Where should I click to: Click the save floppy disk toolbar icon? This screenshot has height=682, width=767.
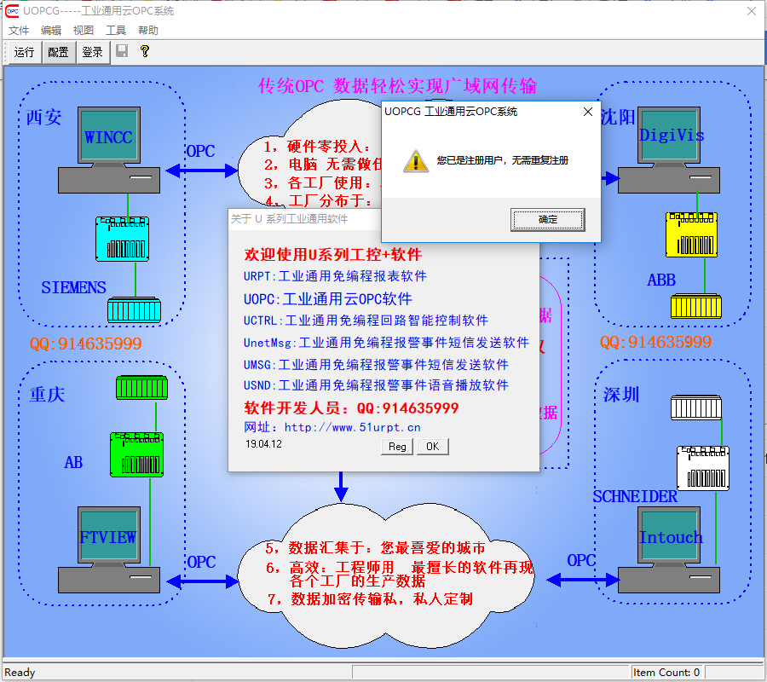[x=122, y=51]
